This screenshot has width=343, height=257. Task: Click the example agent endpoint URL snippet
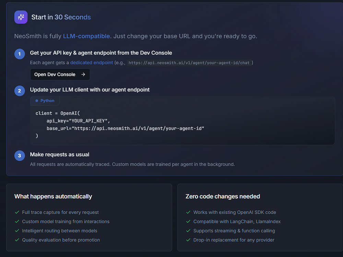[189, 63]
